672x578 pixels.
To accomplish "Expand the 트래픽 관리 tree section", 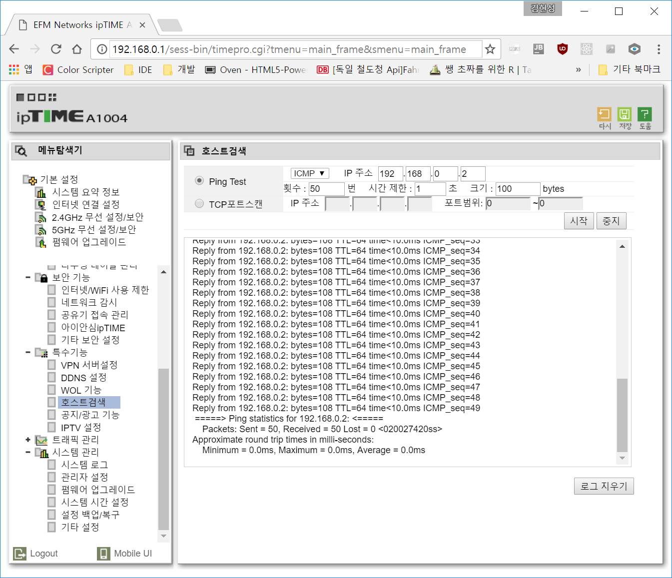I will [x=28, y=440].
